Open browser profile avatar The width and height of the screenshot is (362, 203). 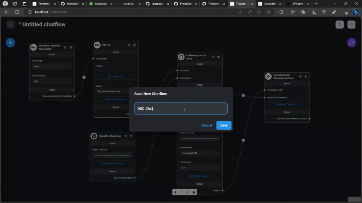pos(5,4)
